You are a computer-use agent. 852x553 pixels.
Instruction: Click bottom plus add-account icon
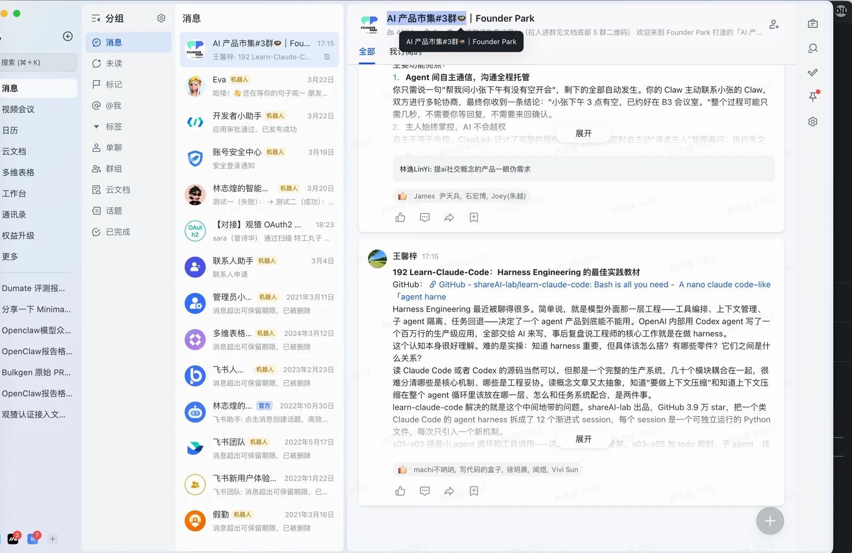(52, 539)
